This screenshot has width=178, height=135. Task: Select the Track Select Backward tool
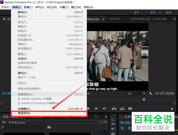(x=113, y=129)
